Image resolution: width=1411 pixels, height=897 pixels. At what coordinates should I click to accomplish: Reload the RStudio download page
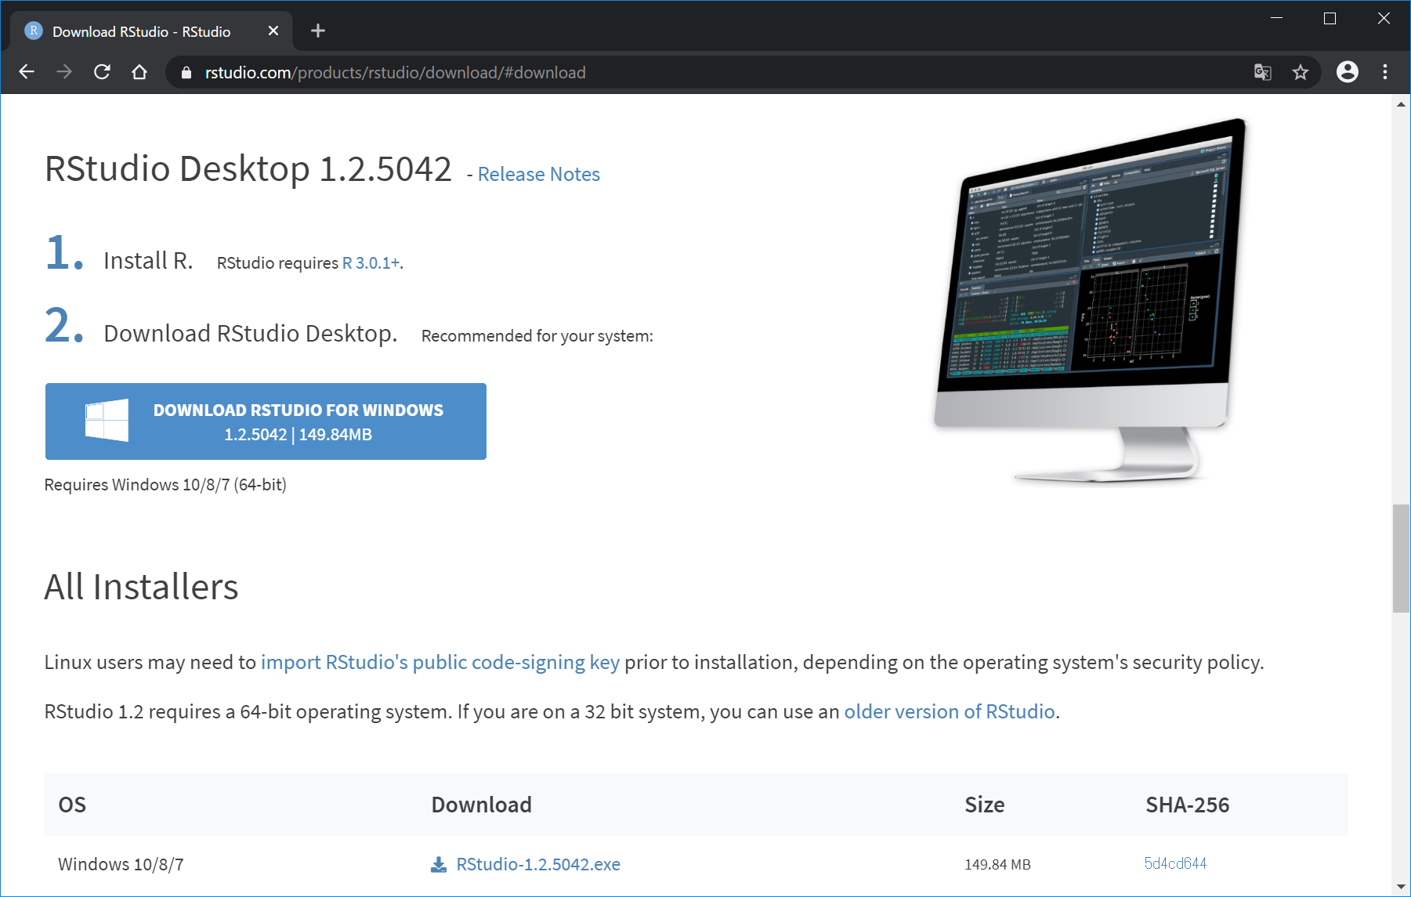coord(102,72)
